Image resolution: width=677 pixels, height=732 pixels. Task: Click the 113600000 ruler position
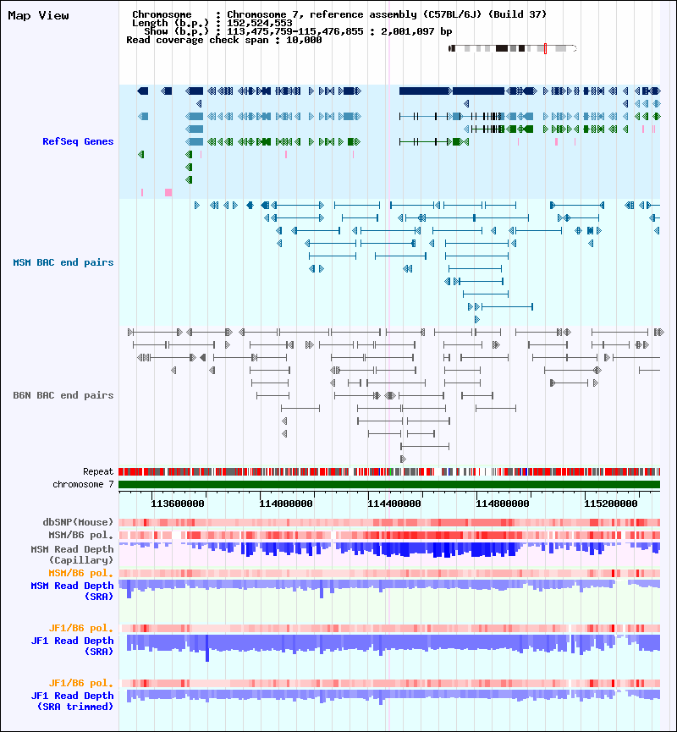[x=178, y=504]
